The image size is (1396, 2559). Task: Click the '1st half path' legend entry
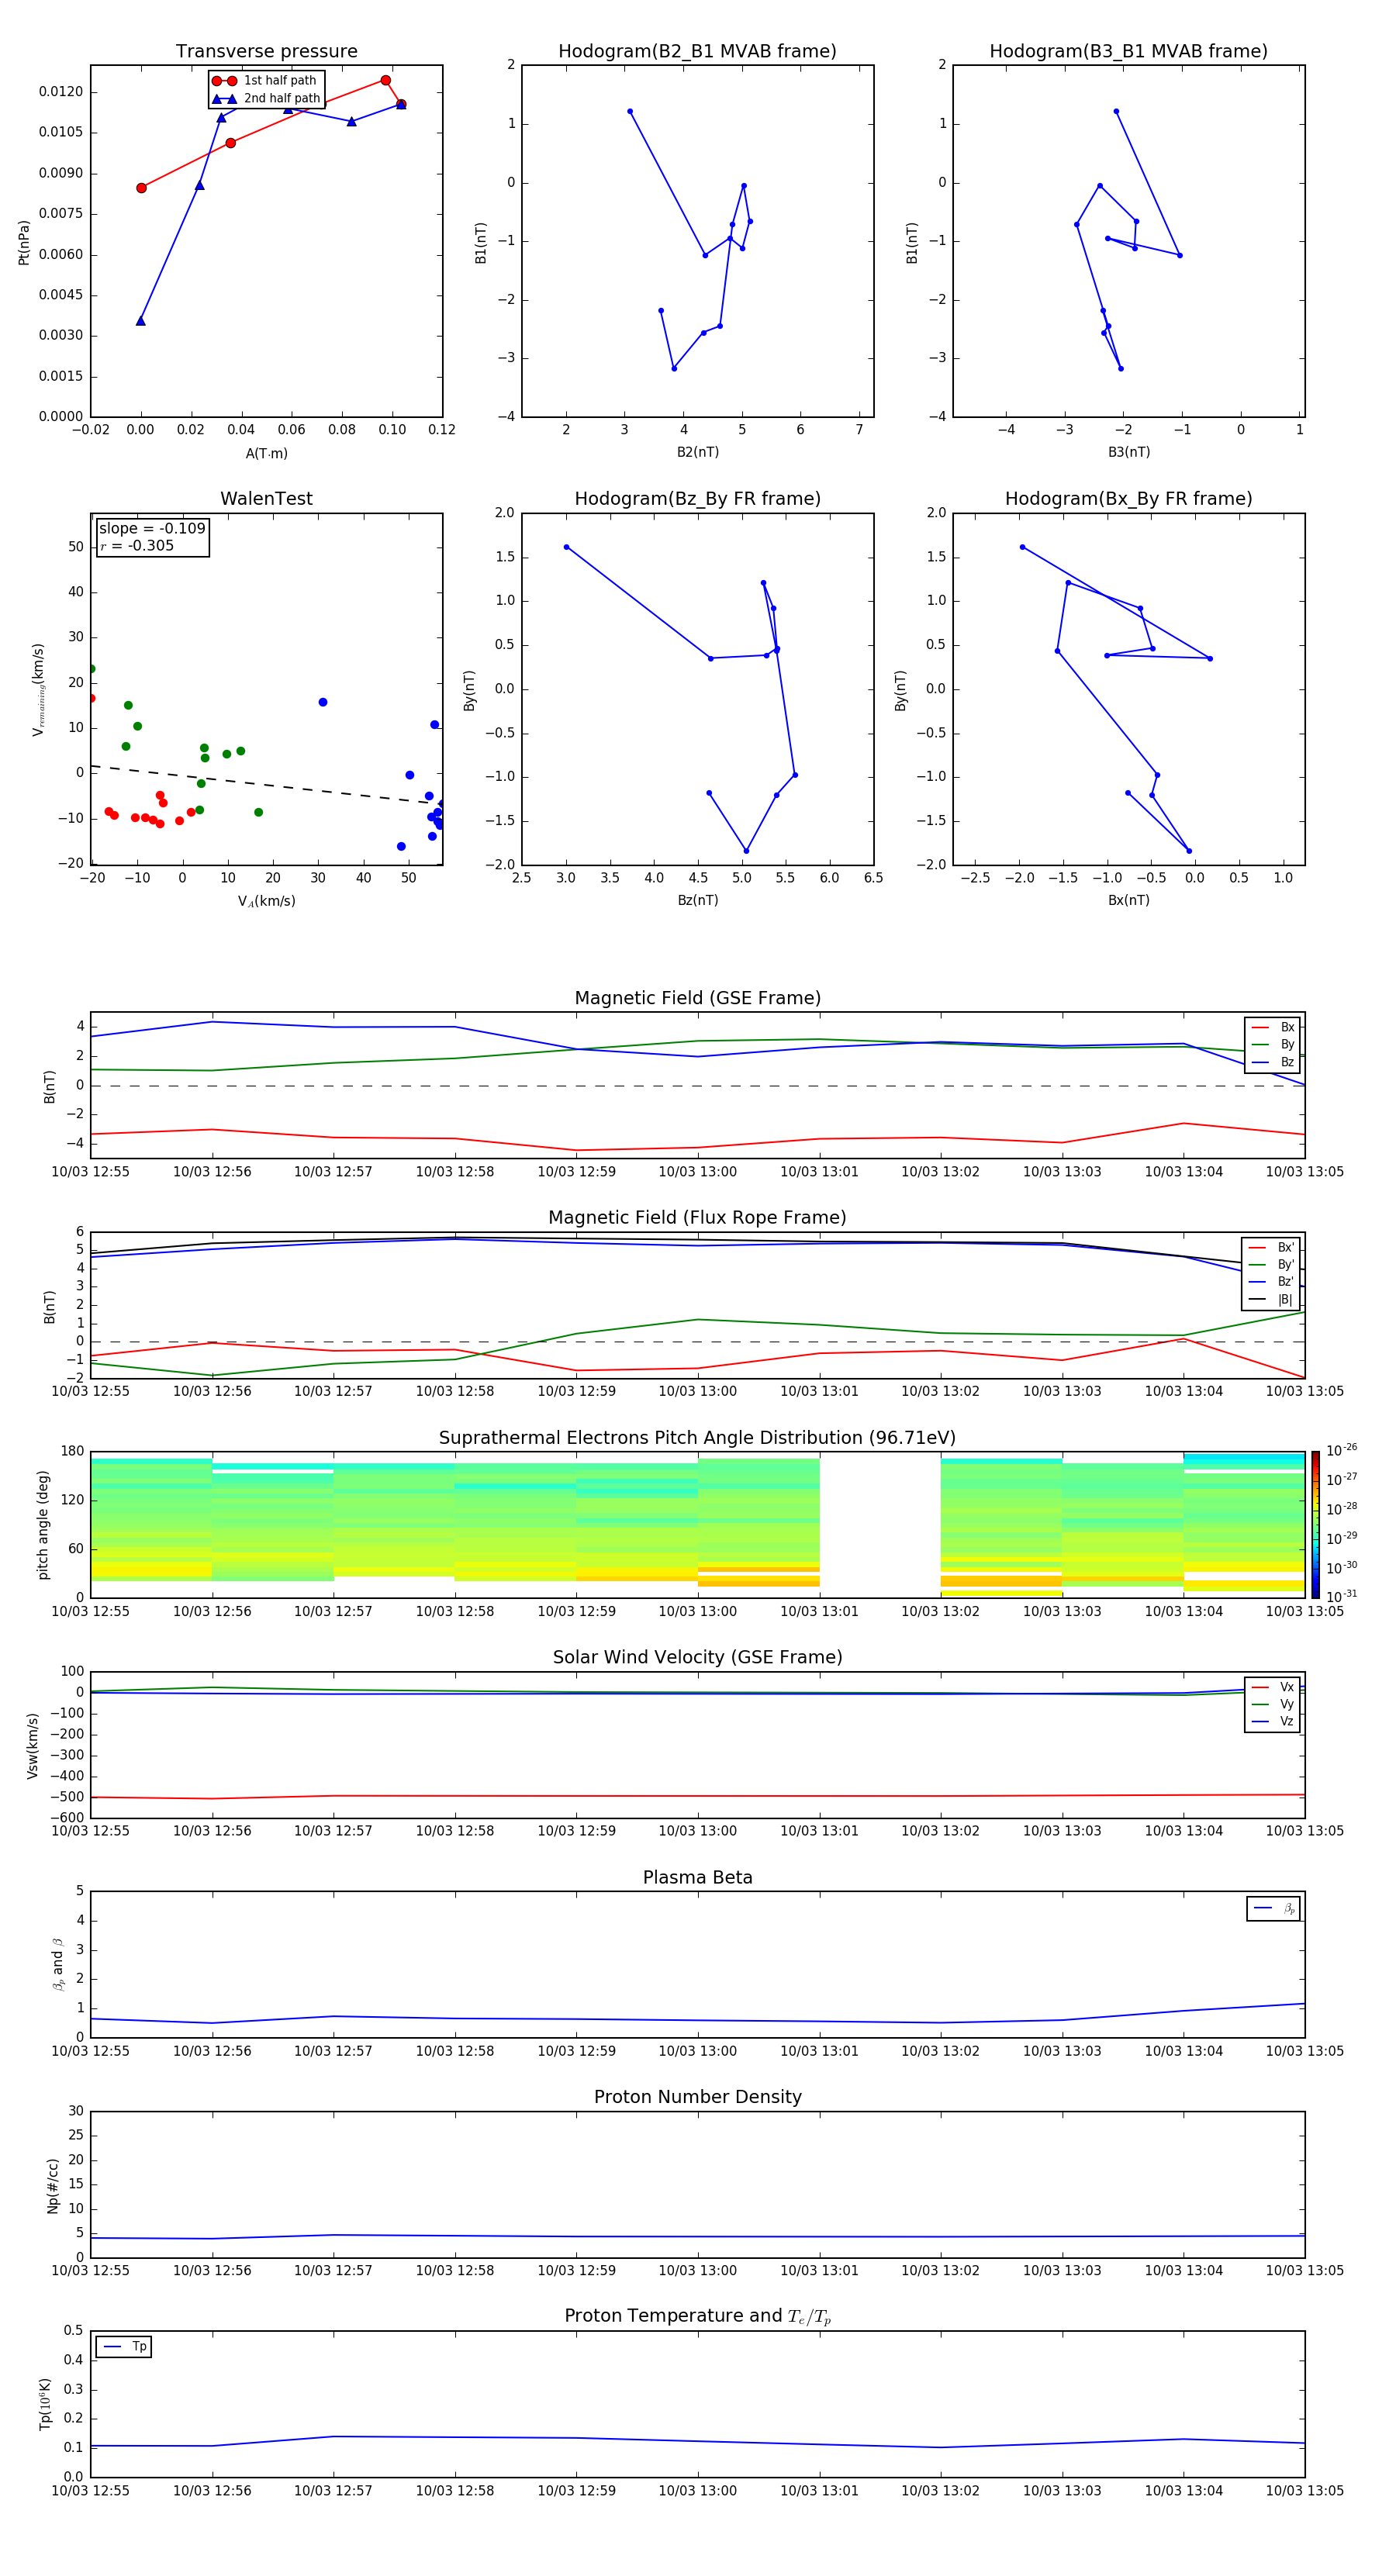(x=265, y=81)
